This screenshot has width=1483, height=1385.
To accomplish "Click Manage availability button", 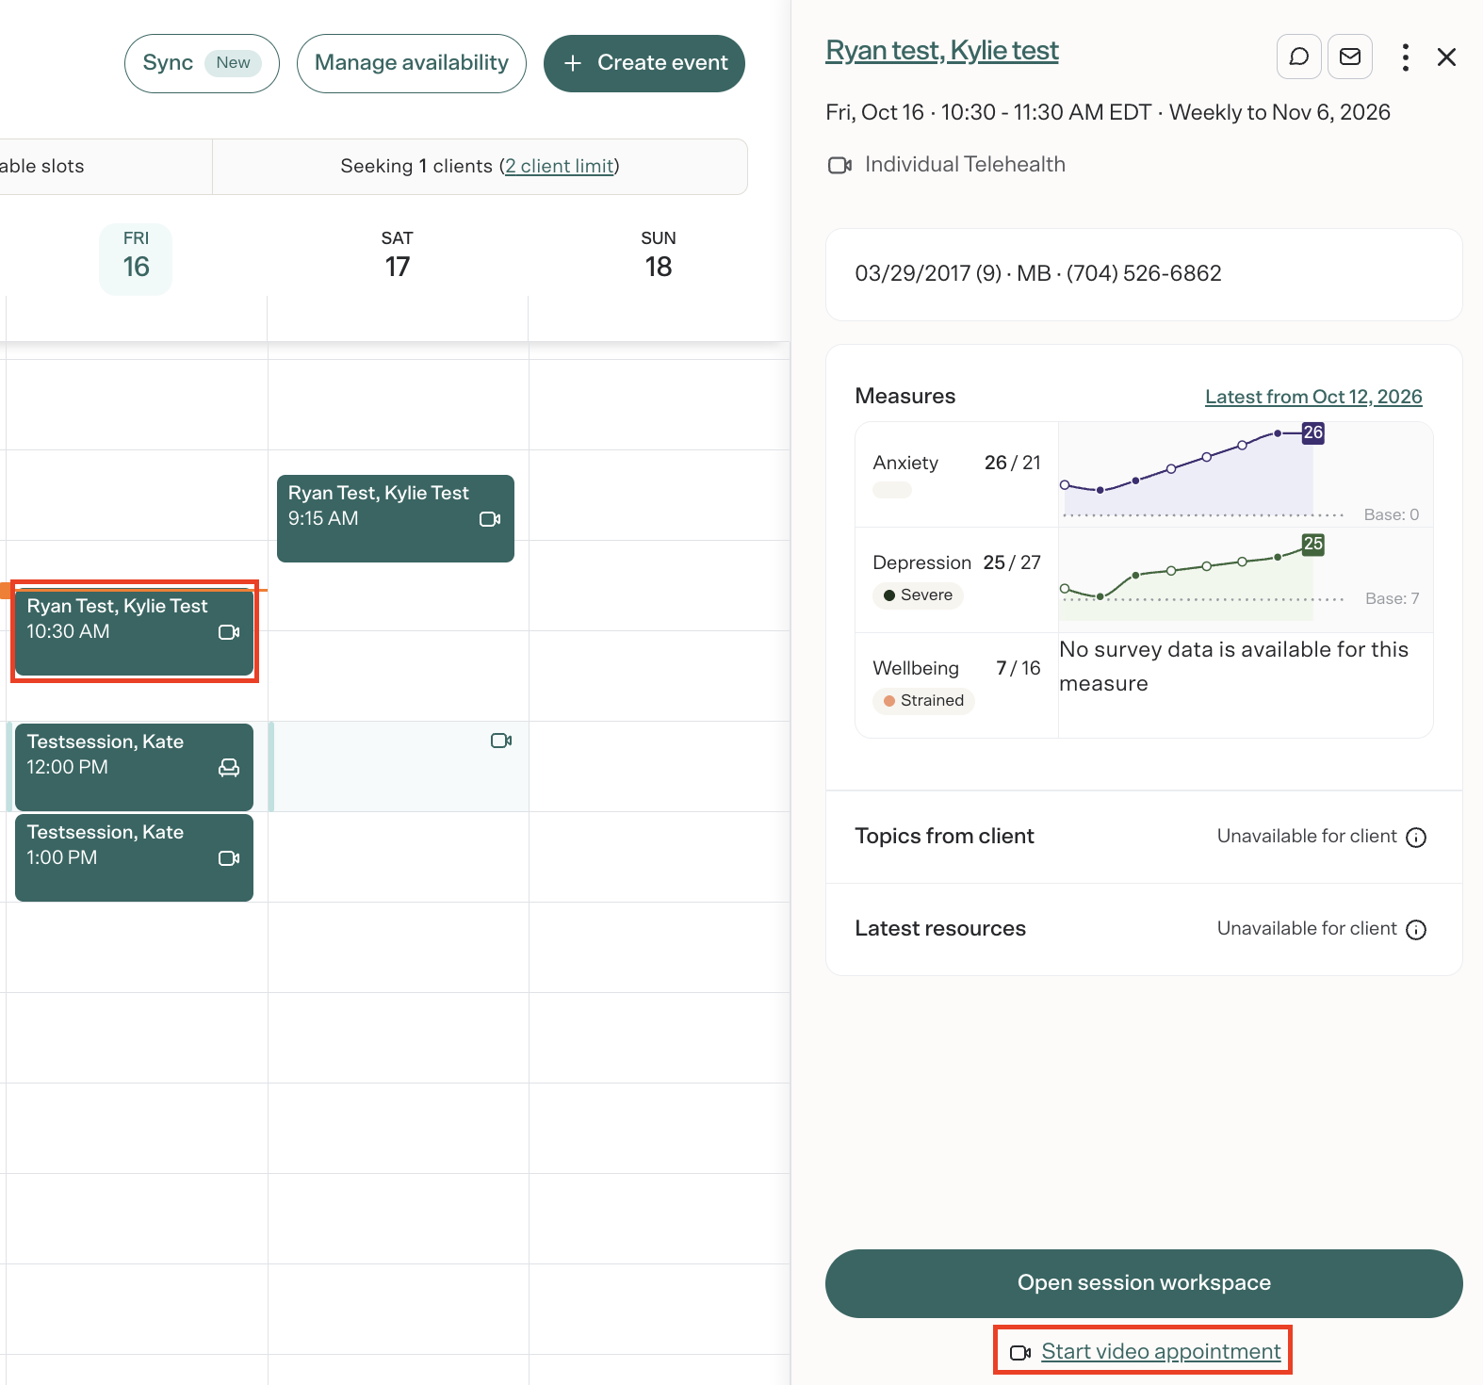I will (412, 63).
